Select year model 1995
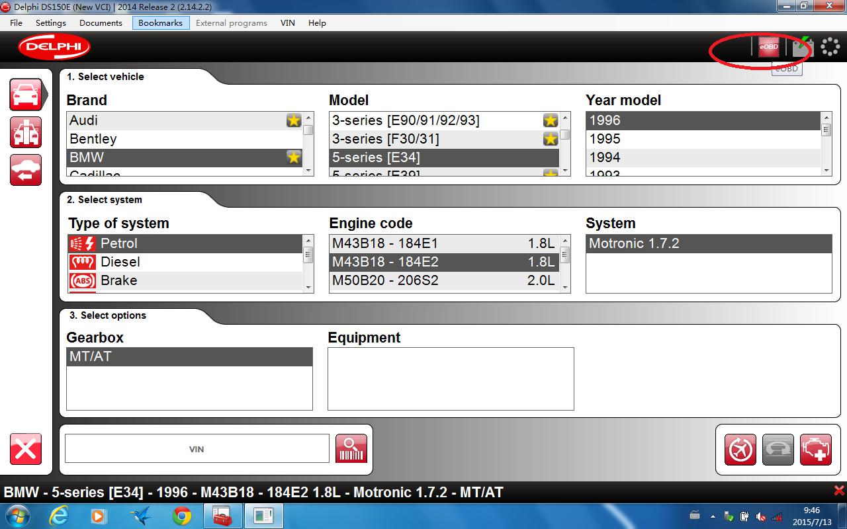This screenshot has height=529, width=847. click(703, 139)
